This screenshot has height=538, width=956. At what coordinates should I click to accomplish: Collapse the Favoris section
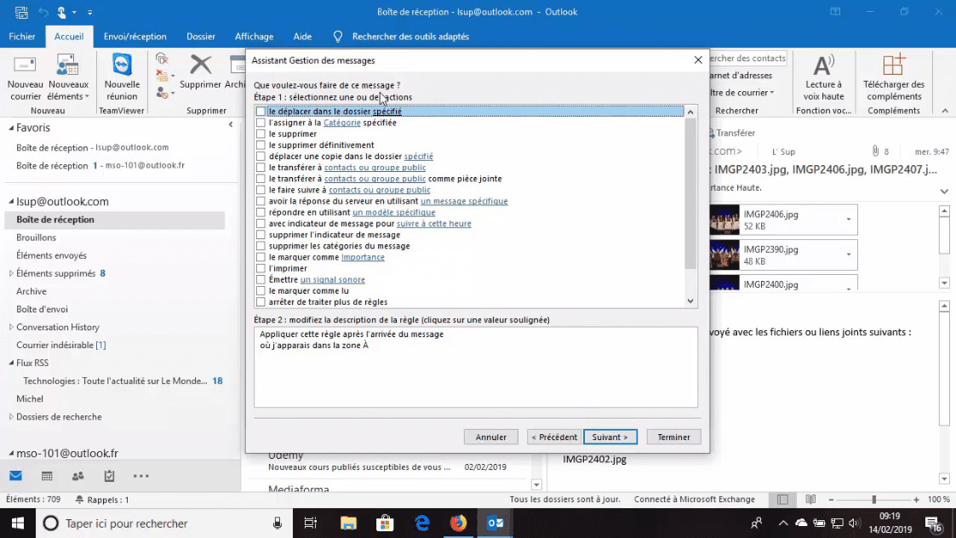[x=11, y=128]
